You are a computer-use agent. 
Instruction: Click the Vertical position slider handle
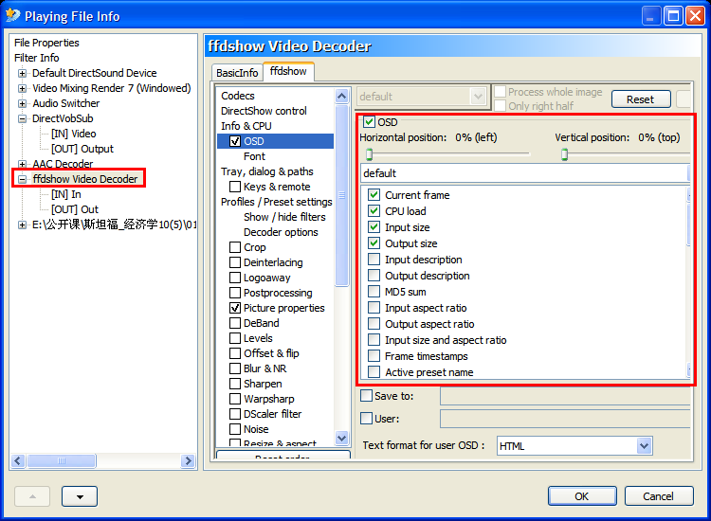(564, 154)
